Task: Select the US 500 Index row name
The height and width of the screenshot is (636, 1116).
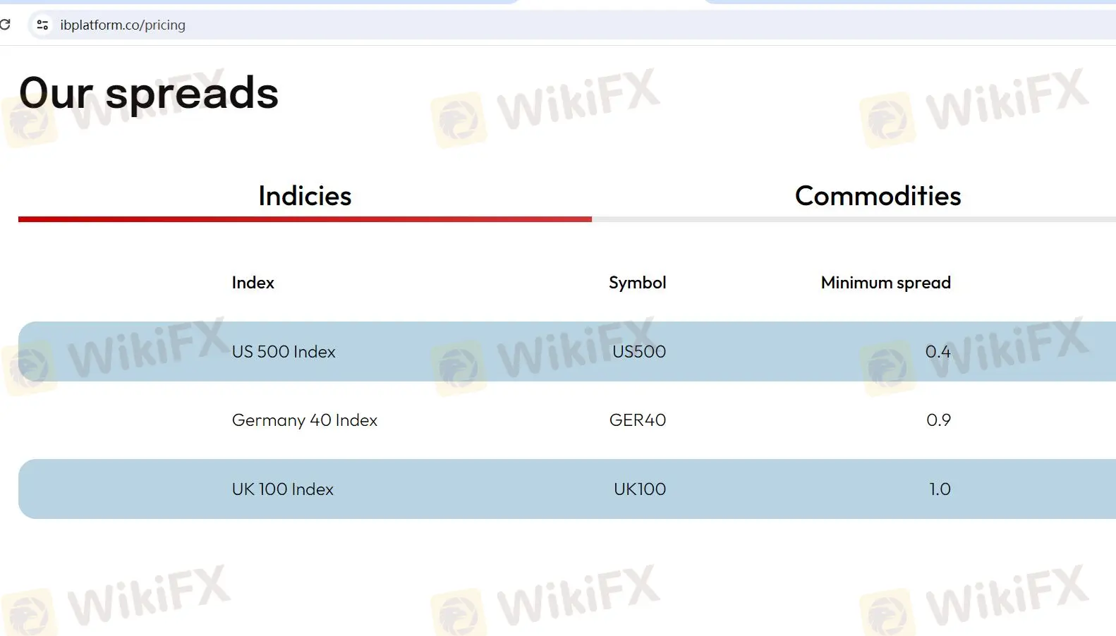Action: pyautogui.click(x=284, y=352)
